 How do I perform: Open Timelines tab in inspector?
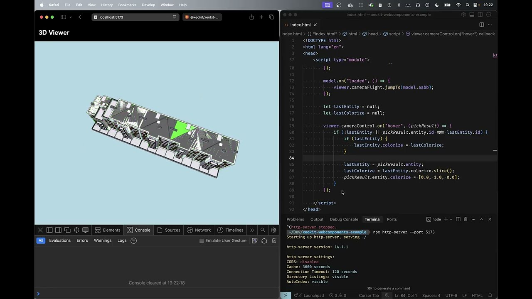click(230, 230)
